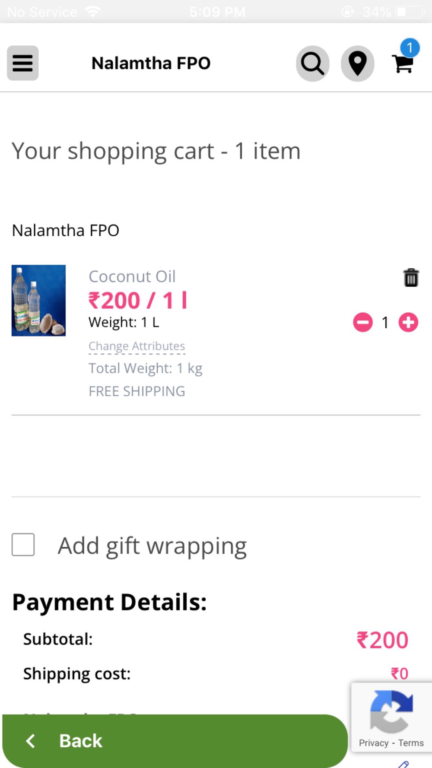Click the Change Attributes link
Screen dimensions: 432x768
pos(137,346)
